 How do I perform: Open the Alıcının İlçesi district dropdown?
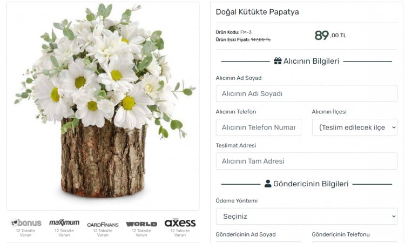click(355, 127)
